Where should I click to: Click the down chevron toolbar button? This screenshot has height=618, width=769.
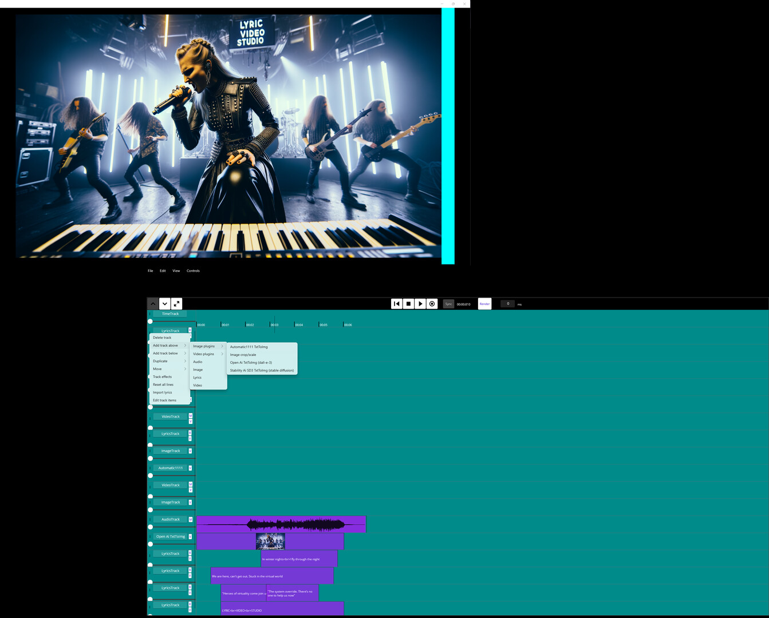tap(165, 304)
